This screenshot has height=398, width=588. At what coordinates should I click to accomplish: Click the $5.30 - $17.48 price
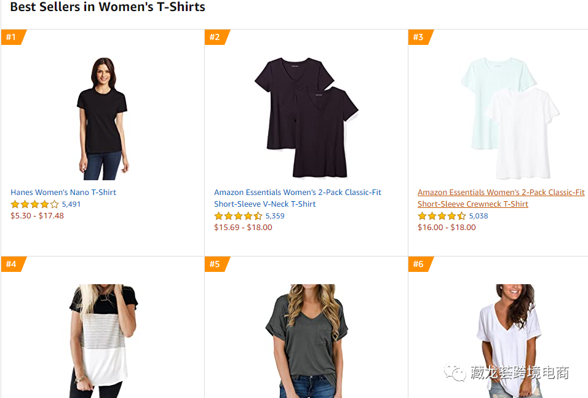point(37,216)
